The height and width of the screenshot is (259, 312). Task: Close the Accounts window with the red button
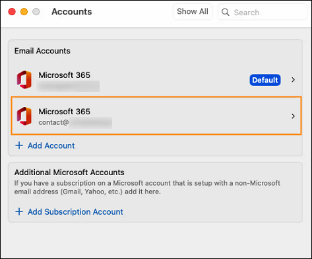pyautogui.click(x=12, y=12)
